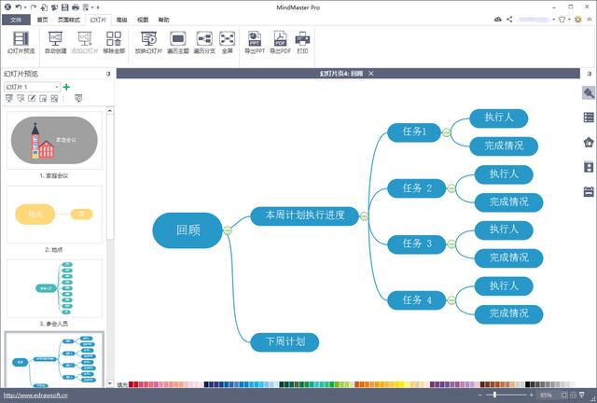Collapse the ribbon with the top-right arrow
This screenshot has height=403, width=597.
click(x=591, y=19)
